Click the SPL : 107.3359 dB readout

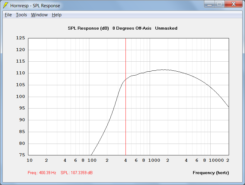77,173
